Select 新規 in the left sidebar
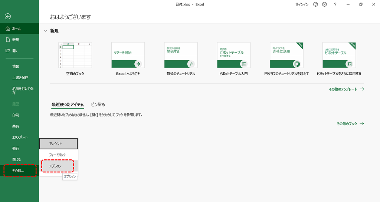 [19, 40]
